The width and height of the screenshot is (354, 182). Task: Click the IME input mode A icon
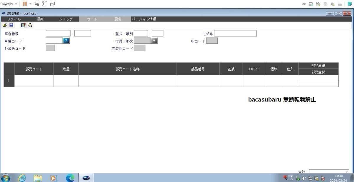pos(291,178)
